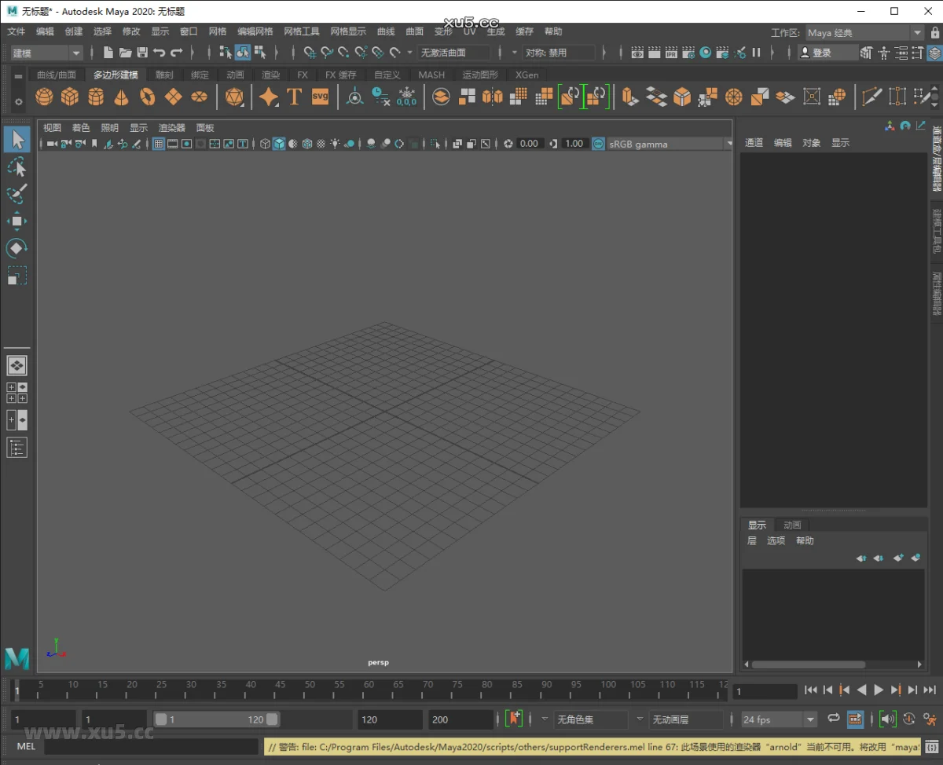Expand the 24 fps frame rate dropdown
The width and height of the screenshot is (943, 765).
pos(810,719)
